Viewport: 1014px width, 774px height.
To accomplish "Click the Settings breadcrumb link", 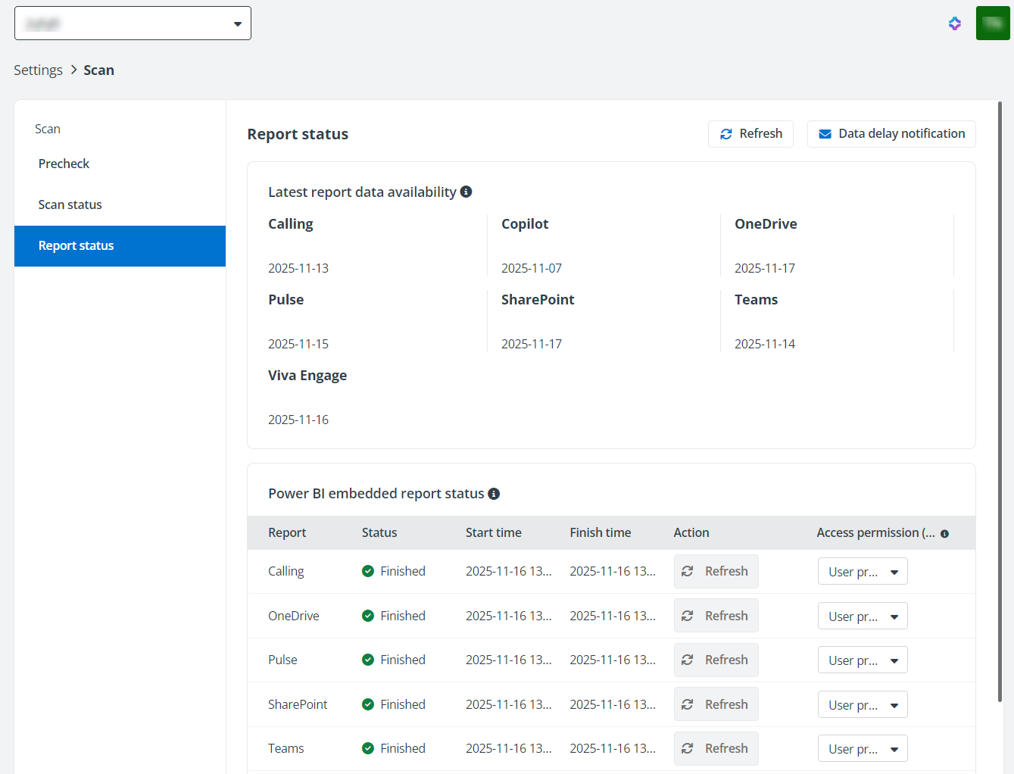I will 38,70.
